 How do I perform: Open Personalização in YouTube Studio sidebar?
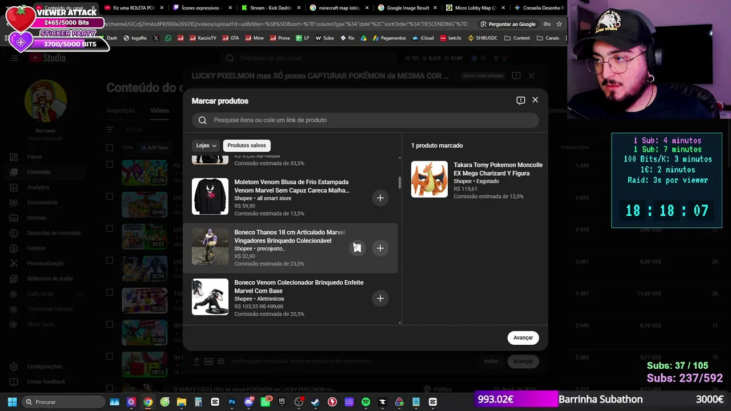tap(46, 263)
